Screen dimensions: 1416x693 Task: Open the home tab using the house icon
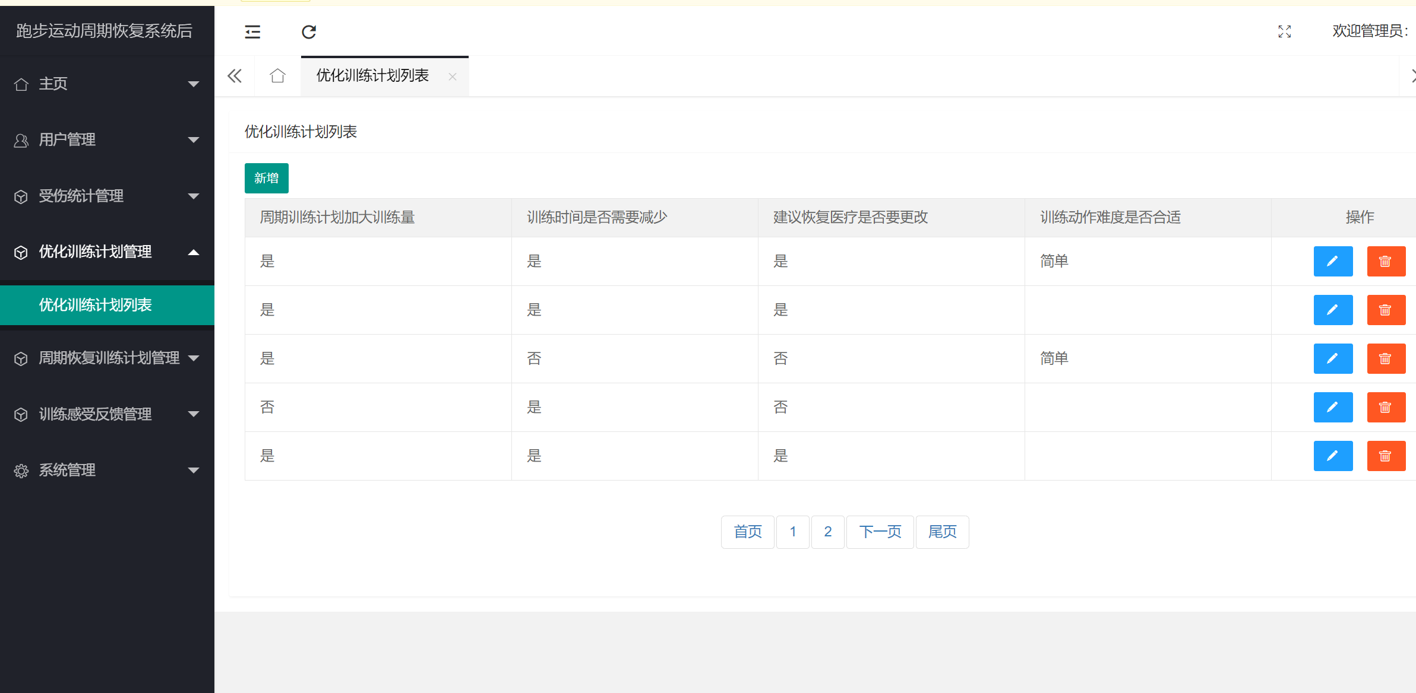277,76
